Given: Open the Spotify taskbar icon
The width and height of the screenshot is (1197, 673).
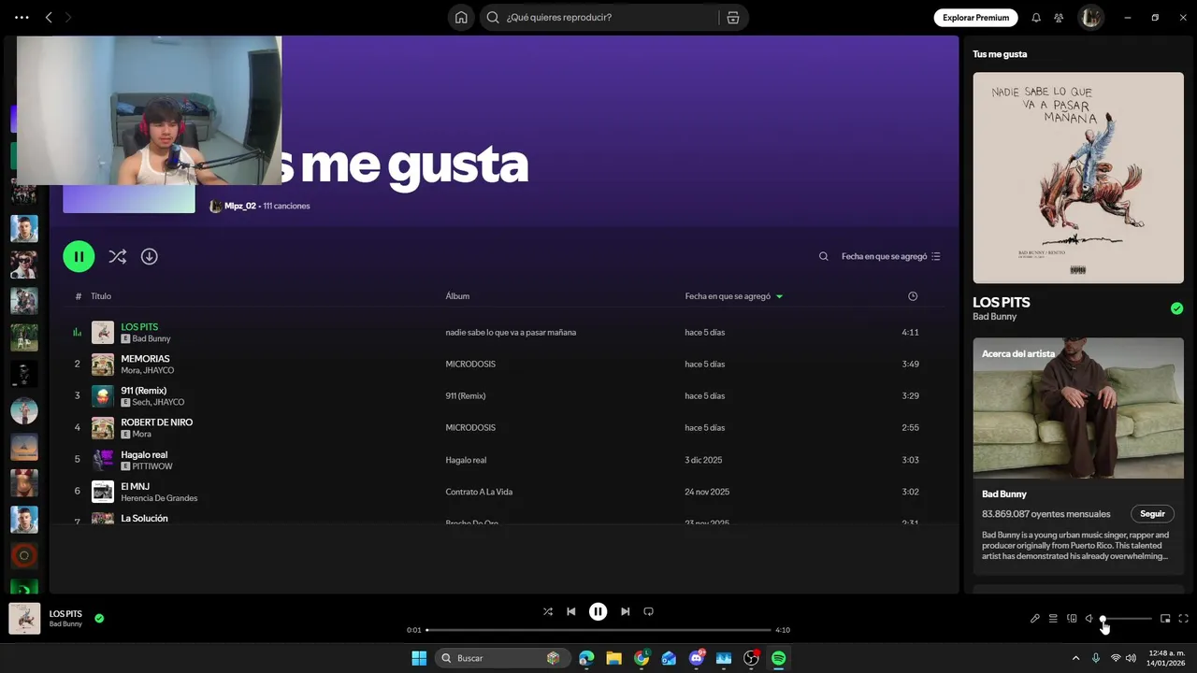Looking at the screenshot, I should (x=778, y=658).
